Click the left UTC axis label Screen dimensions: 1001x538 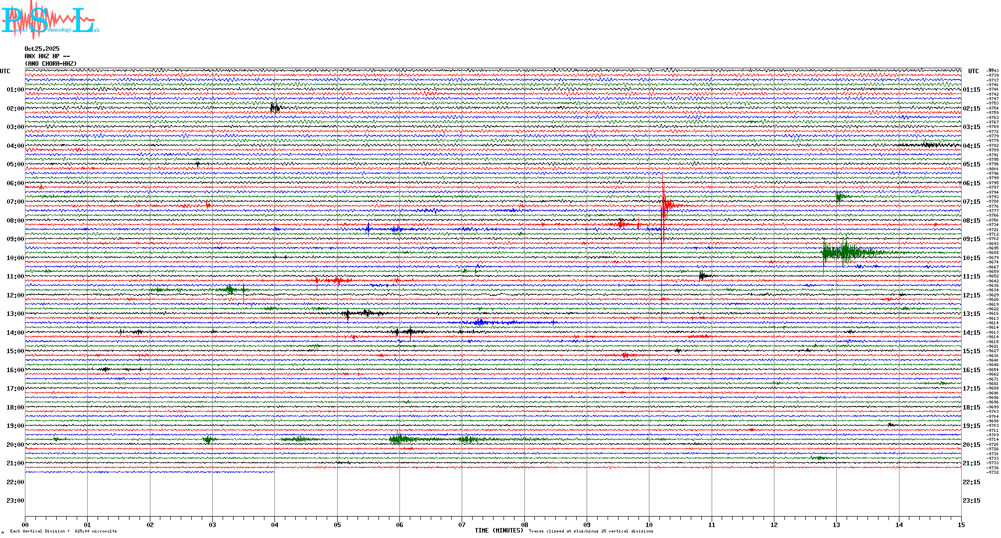[x=5, y=71]
